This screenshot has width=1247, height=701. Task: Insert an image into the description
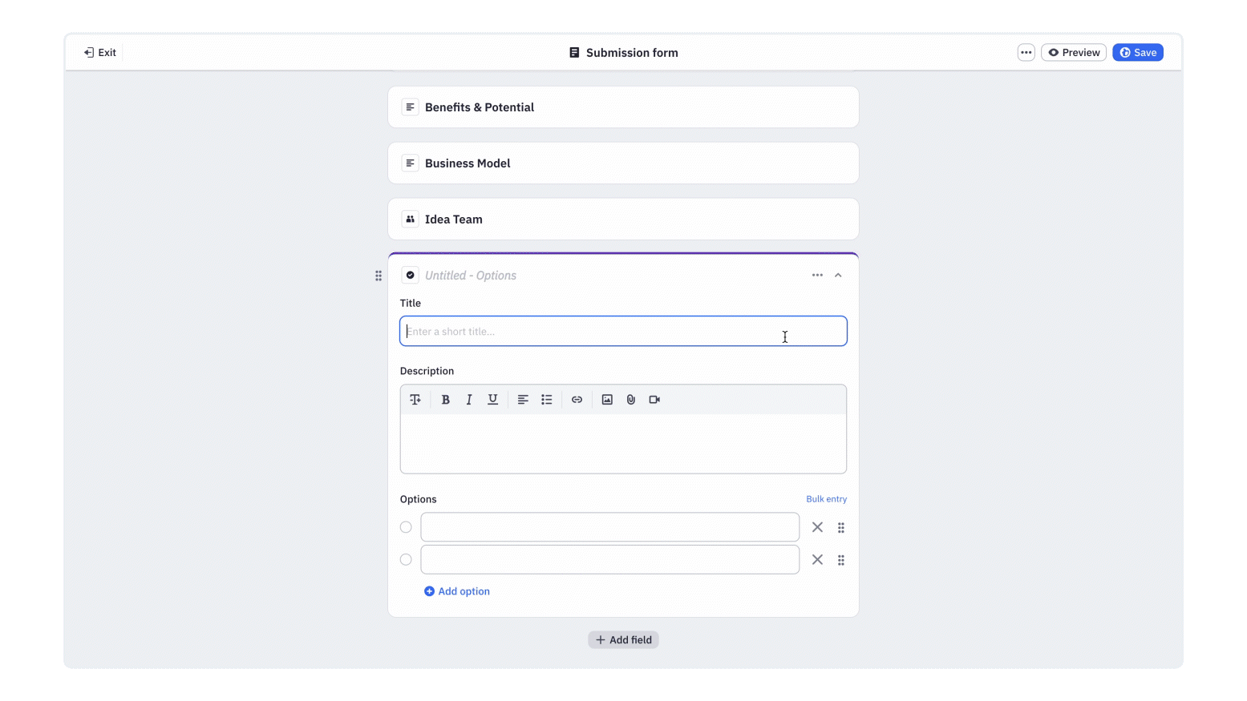(606, 399)
